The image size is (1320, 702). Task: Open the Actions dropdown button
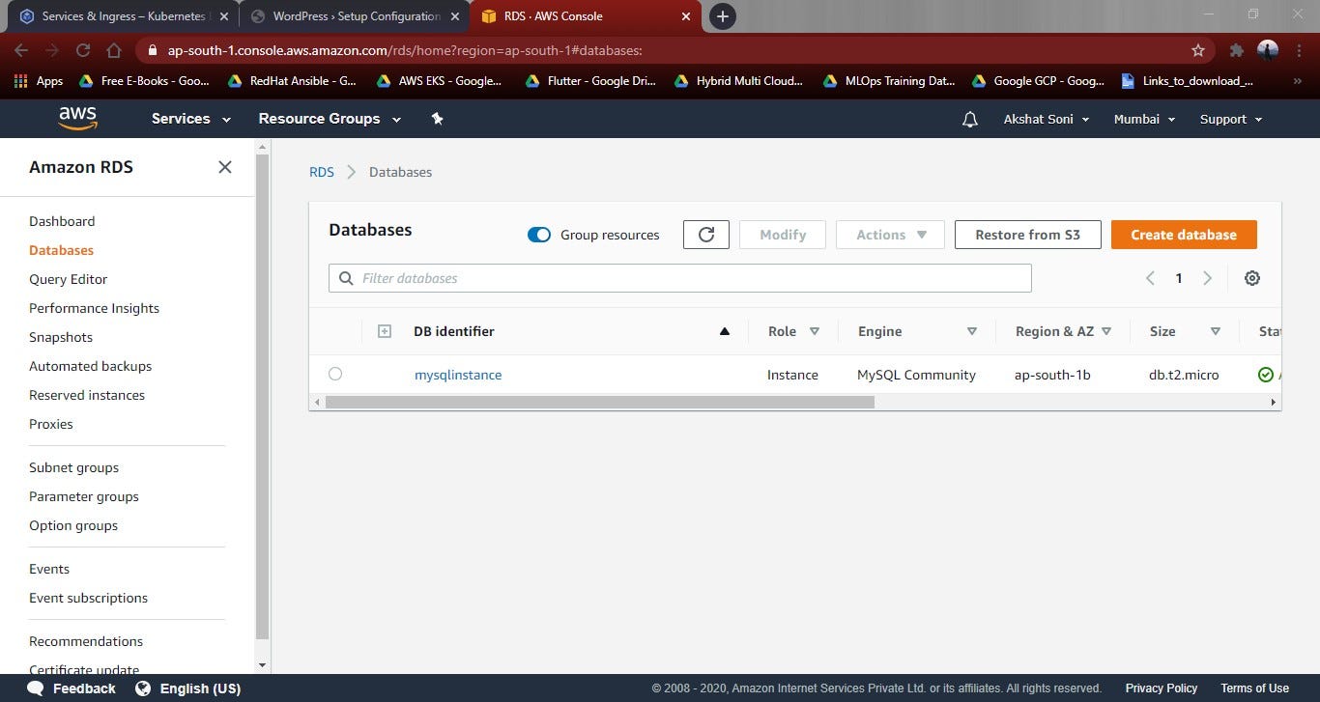890,235
